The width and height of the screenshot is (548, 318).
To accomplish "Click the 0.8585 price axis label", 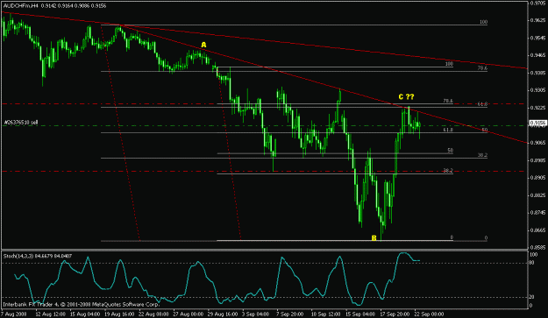I will click(537, 247).
